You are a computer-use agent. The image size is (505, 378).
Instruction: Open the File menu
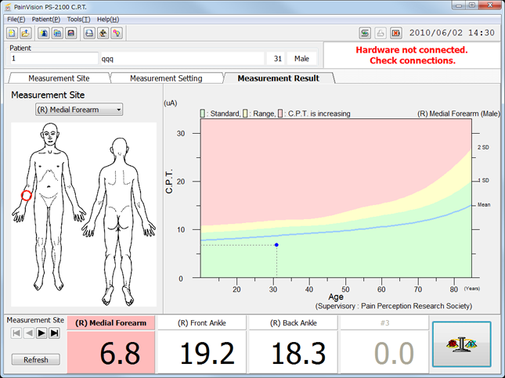tap(16, 20)
